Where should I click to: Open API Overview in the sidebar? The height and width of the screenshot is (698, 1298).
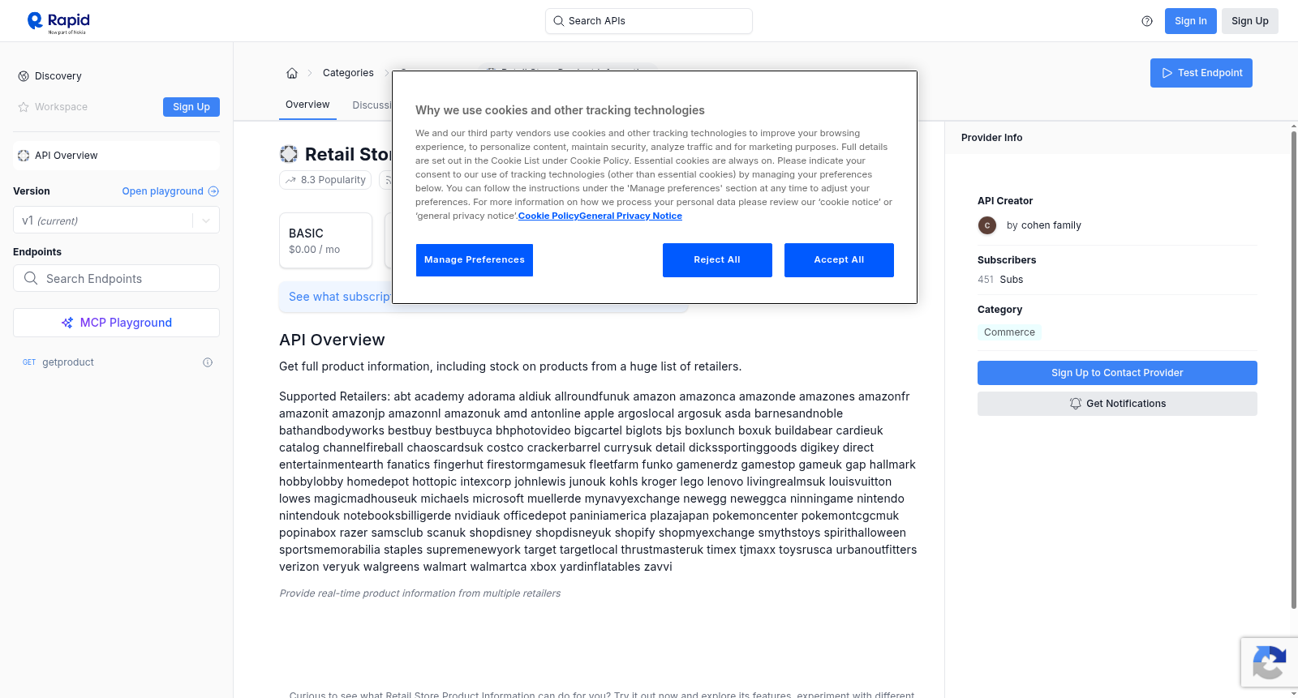116,156
